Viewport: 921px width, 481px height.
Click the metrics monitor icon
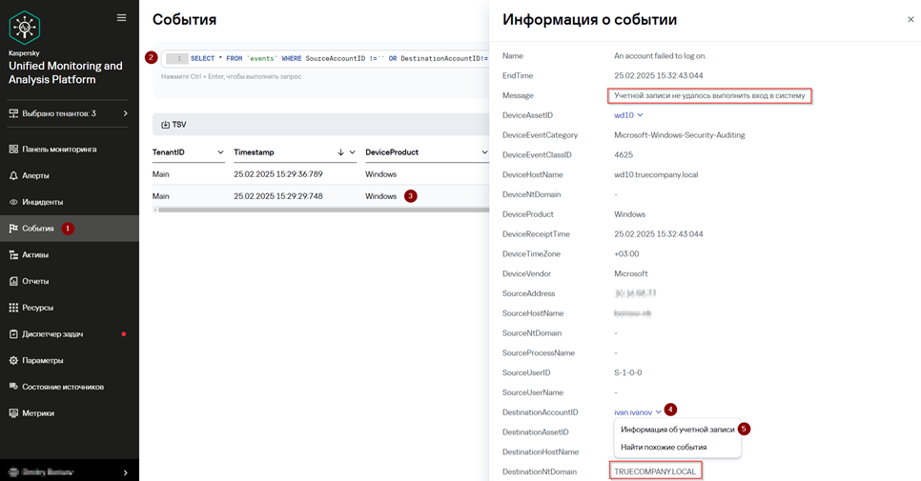pos(13,413)
